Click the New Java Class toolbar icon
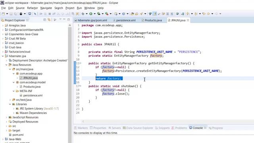The width and height of the screenshot is (254, 143). click(123, 14)
